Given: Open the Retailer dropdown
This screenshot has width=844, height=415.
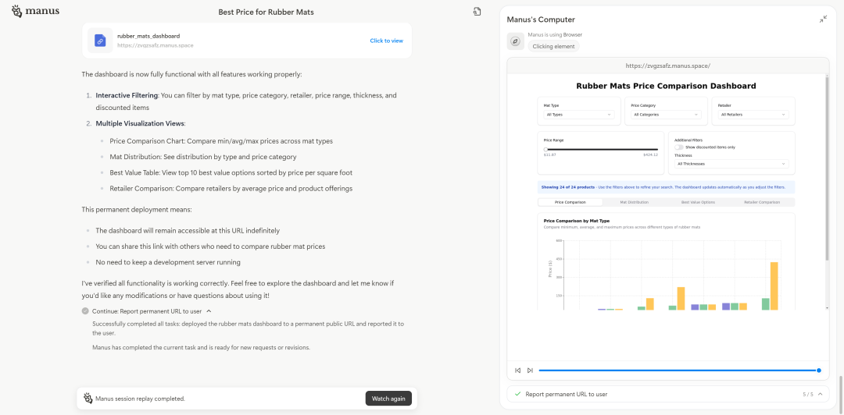Looking at the screenshot, I should (754, 115).
